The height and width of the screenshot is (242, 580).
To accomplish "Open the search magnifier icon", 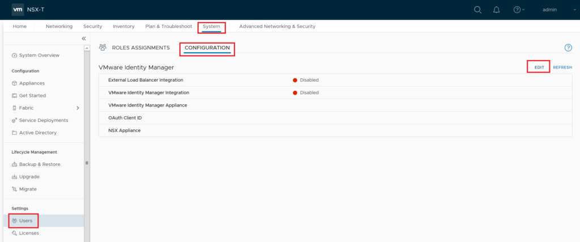I will tap(477, 10).
